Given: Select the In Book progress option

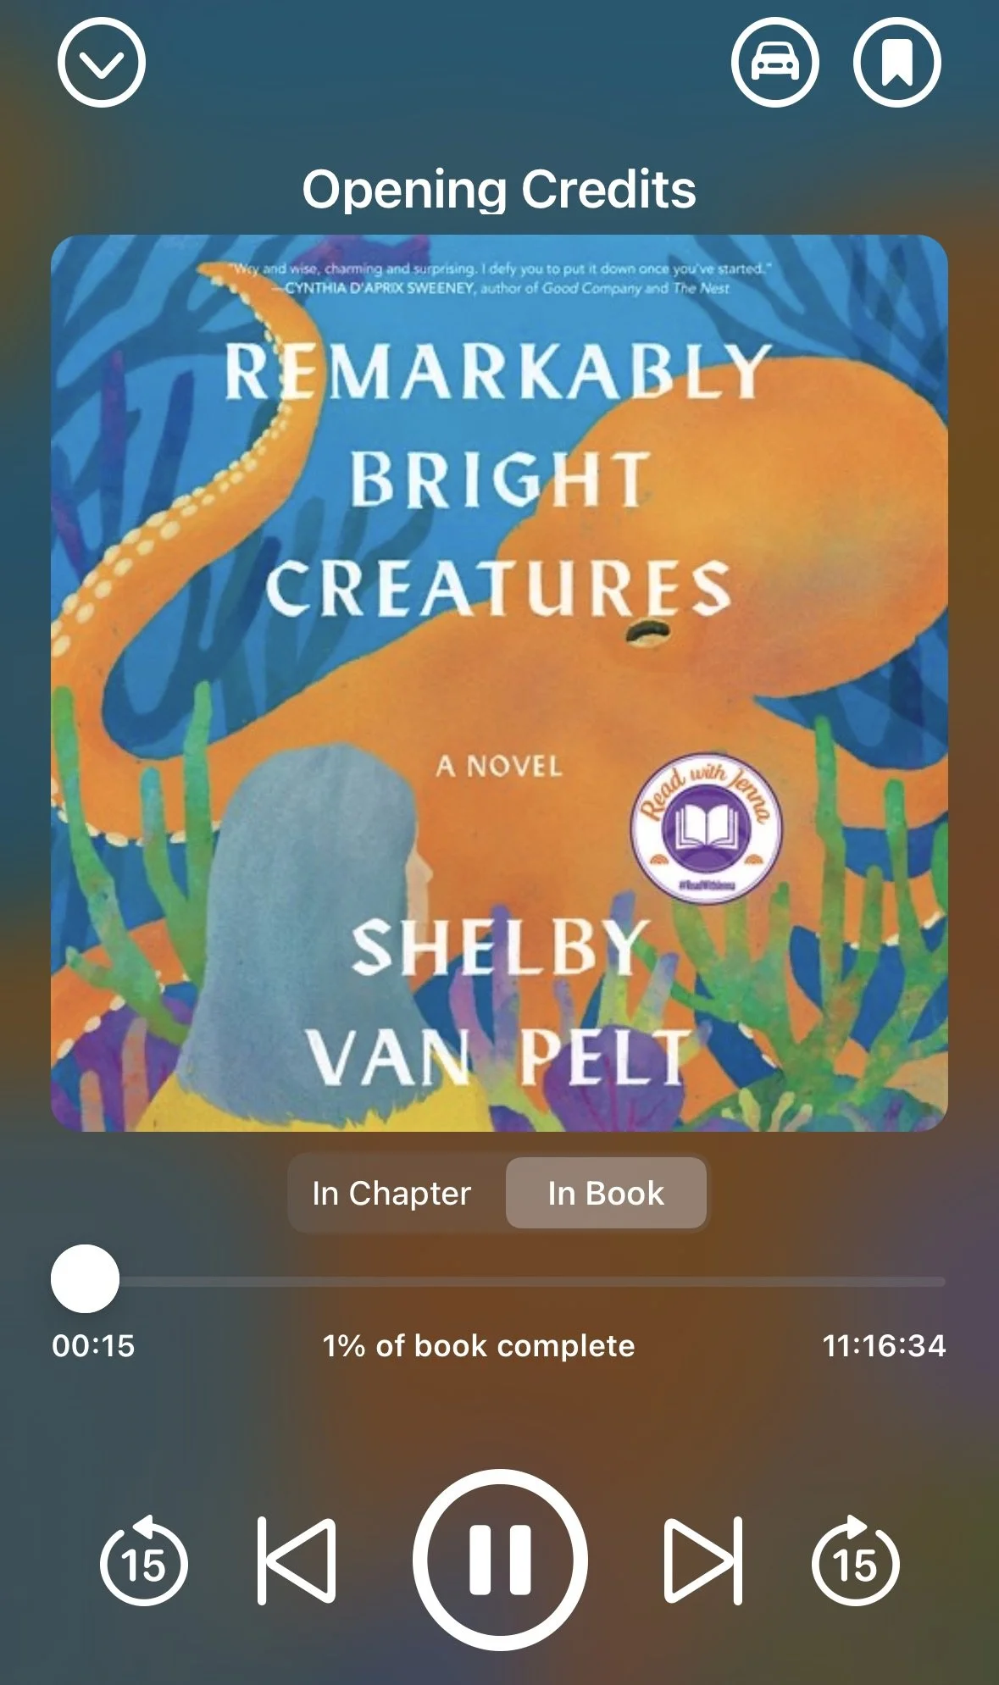Looking at the screenshot, I should point(606,1193).
